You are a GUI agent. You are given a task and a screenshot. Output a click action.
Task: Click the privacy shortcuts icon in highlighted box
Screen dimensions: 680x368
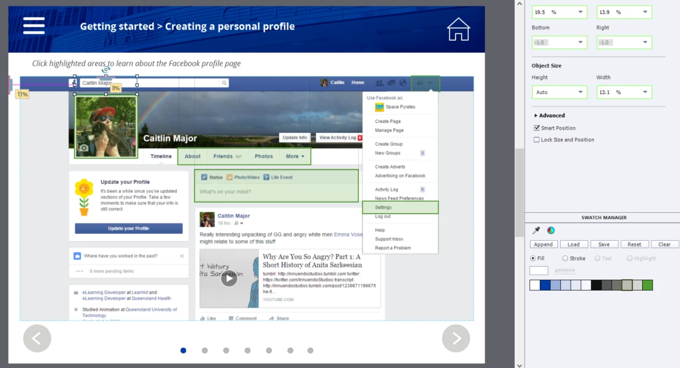tap(420, 83)
